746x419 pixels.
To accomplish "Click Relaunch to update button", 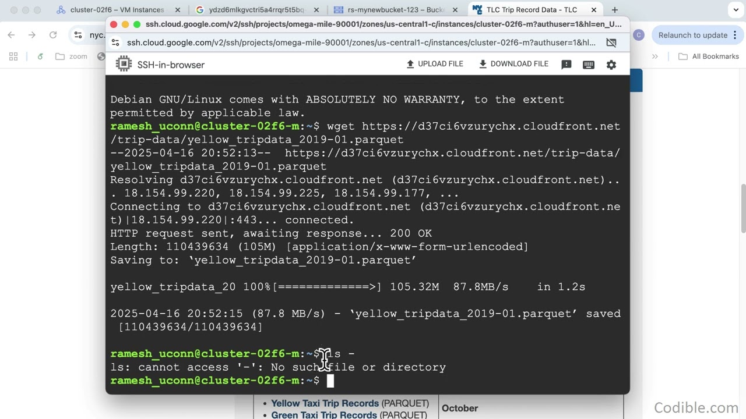I will click(696, 35).
